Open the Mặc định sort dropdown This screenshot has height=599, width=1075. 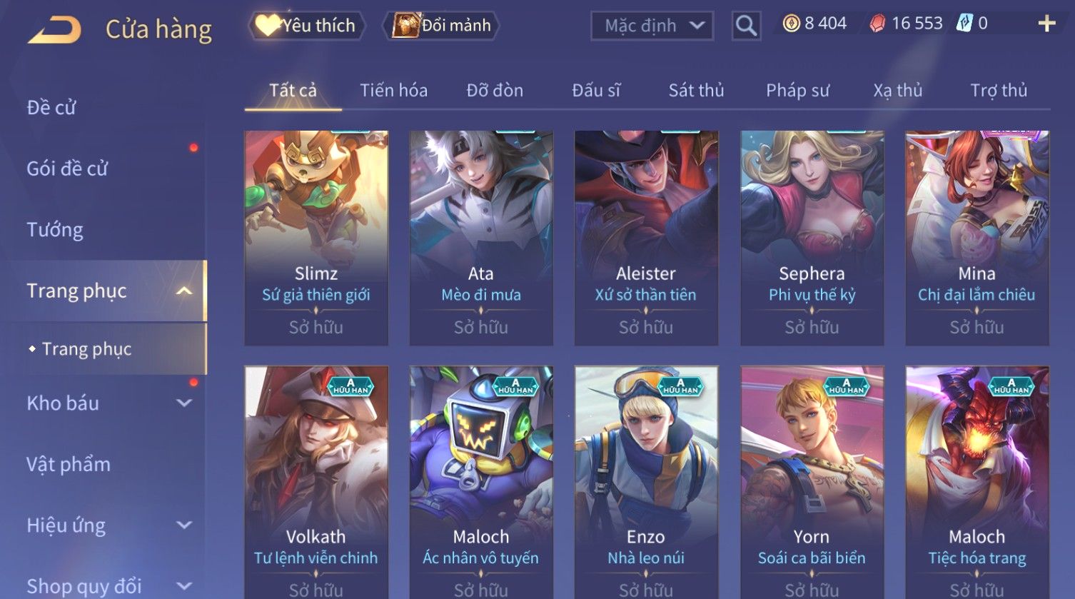[652, 26]
